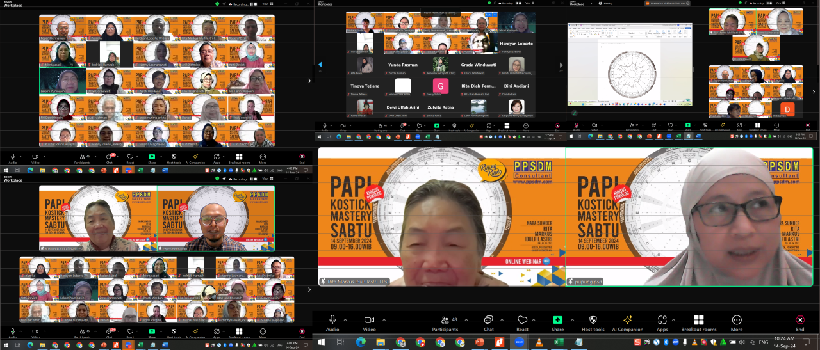Open Microsoft Edge on the 10:24 AM taskbar
The image size is (820, 350).
pyautogui.click(x=361, y=342)
